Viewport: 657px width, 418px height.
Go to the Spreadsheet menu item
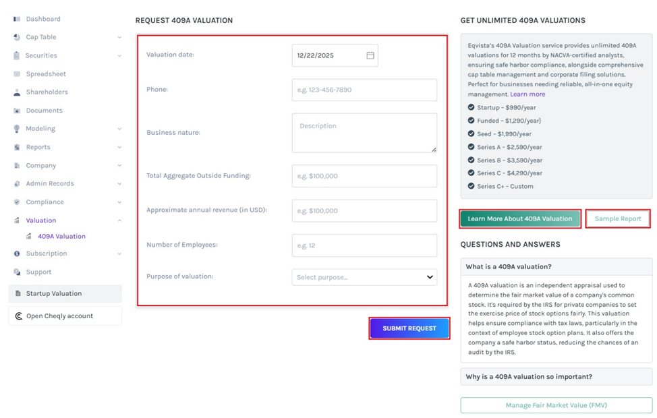tap(46, 74)
